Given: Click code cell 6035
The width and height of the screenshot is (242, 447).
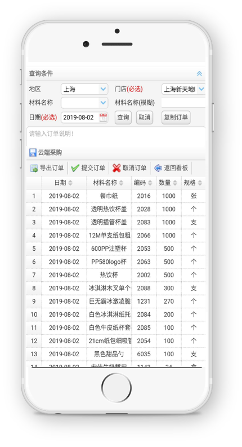Looking at the screenshot, I should pos(144,354).
